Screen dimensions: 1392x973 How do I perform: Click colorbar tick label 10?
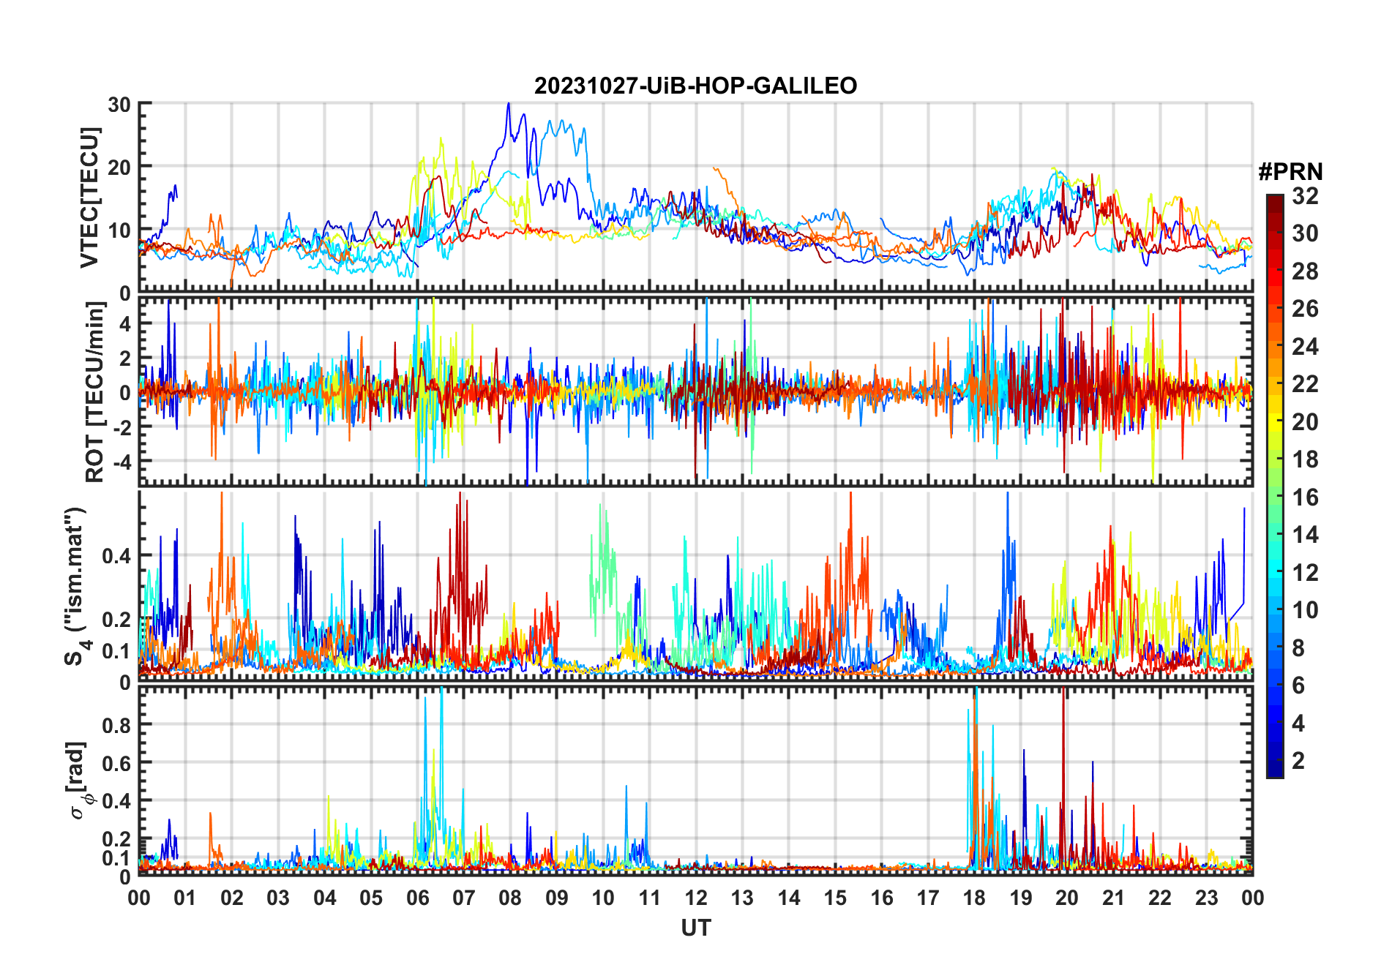(1305, 610)
